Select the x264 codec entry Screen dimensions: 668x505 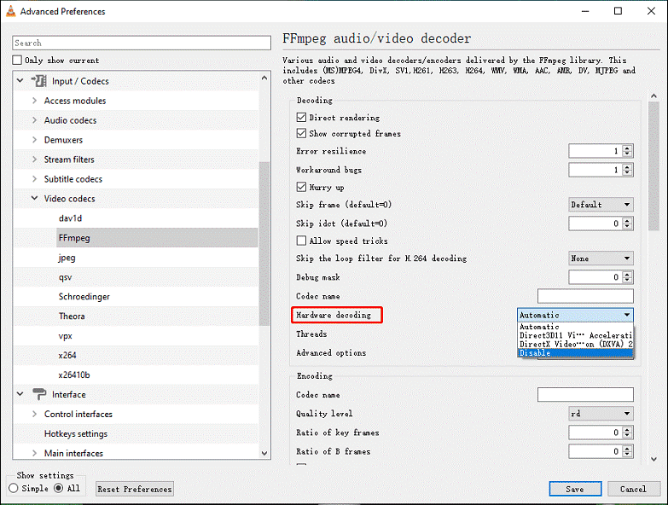[67, 355]
